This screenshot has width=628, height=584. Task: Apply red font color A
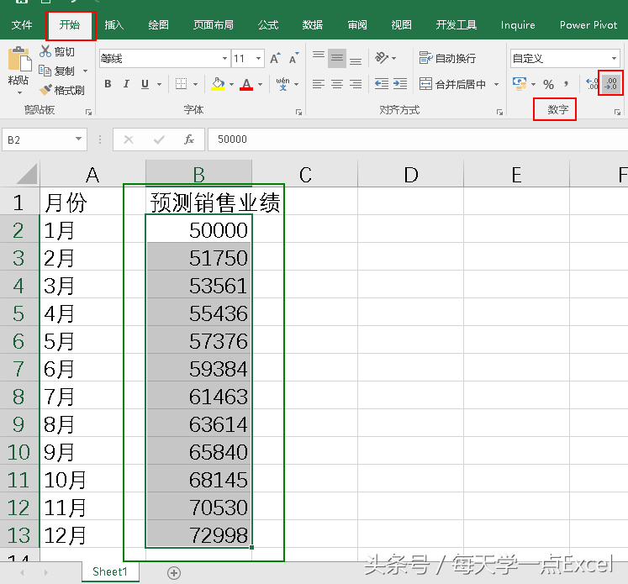coord(246,84)
